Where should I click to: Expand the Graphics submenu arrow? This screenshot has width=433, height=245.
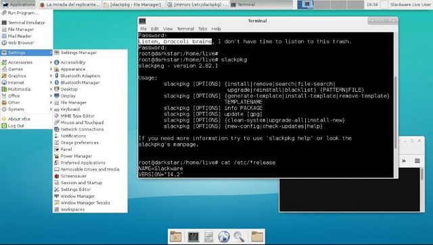tap(51, 76)
